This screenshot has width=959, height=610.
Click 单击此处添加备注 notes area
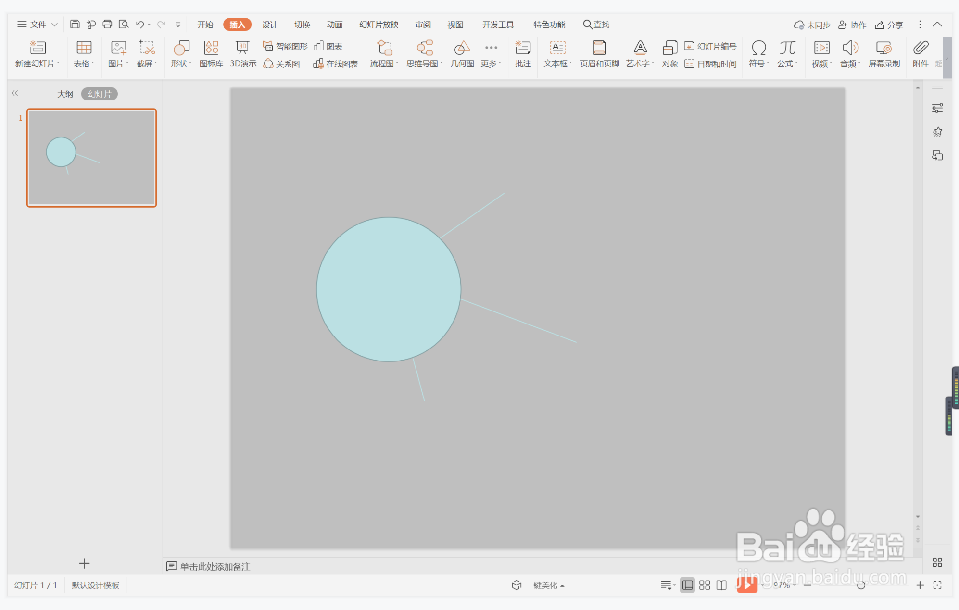point(215,566)
